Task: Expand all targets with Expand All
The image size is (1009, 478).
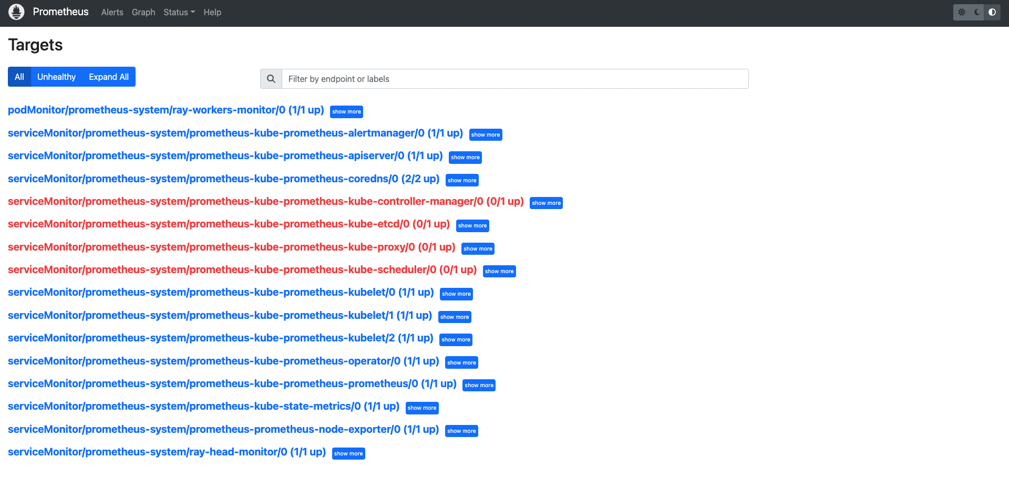Action: point(108,77)
